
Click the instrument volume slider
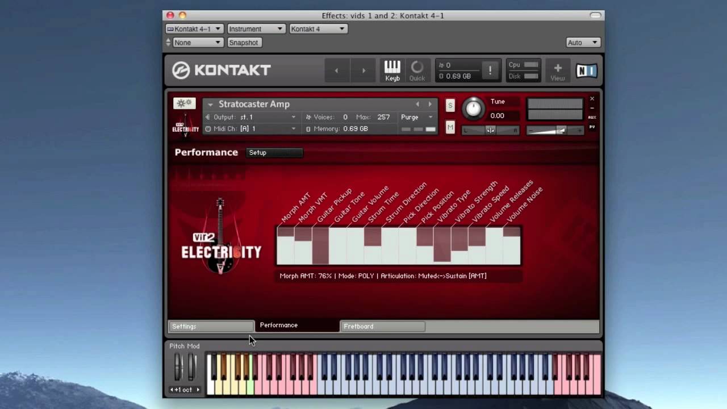click(555, 131)
